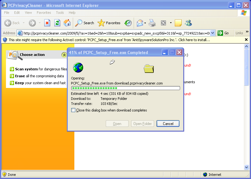Viewport: 251px width, 179px height.
Task: Click Erase all the compromising data
Action: (x=40, y=76)
